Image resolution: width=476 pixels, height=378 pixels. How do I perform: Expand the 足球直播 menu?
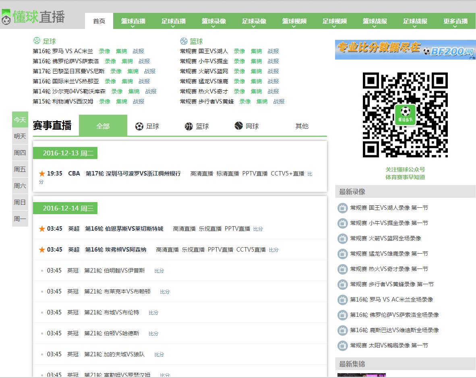tap(173, 21)
